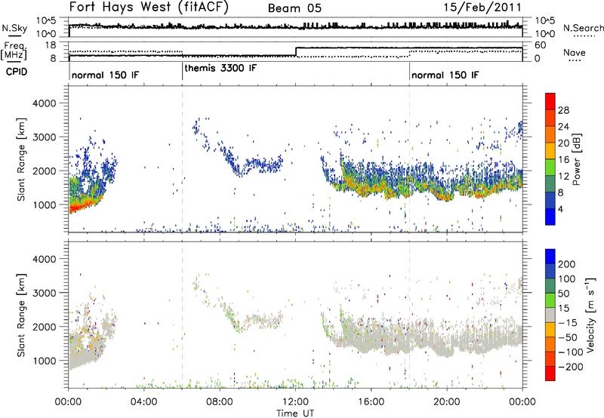Image resolution: width=604 pixels, height=418 pixels.
Task: Select the "themis 3300 IF" CPID label
Action: (220, 68)
